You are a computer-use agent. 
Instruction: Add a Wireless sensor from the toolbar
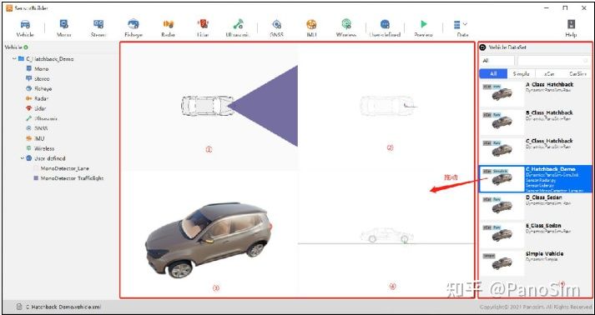click(346, 28)
